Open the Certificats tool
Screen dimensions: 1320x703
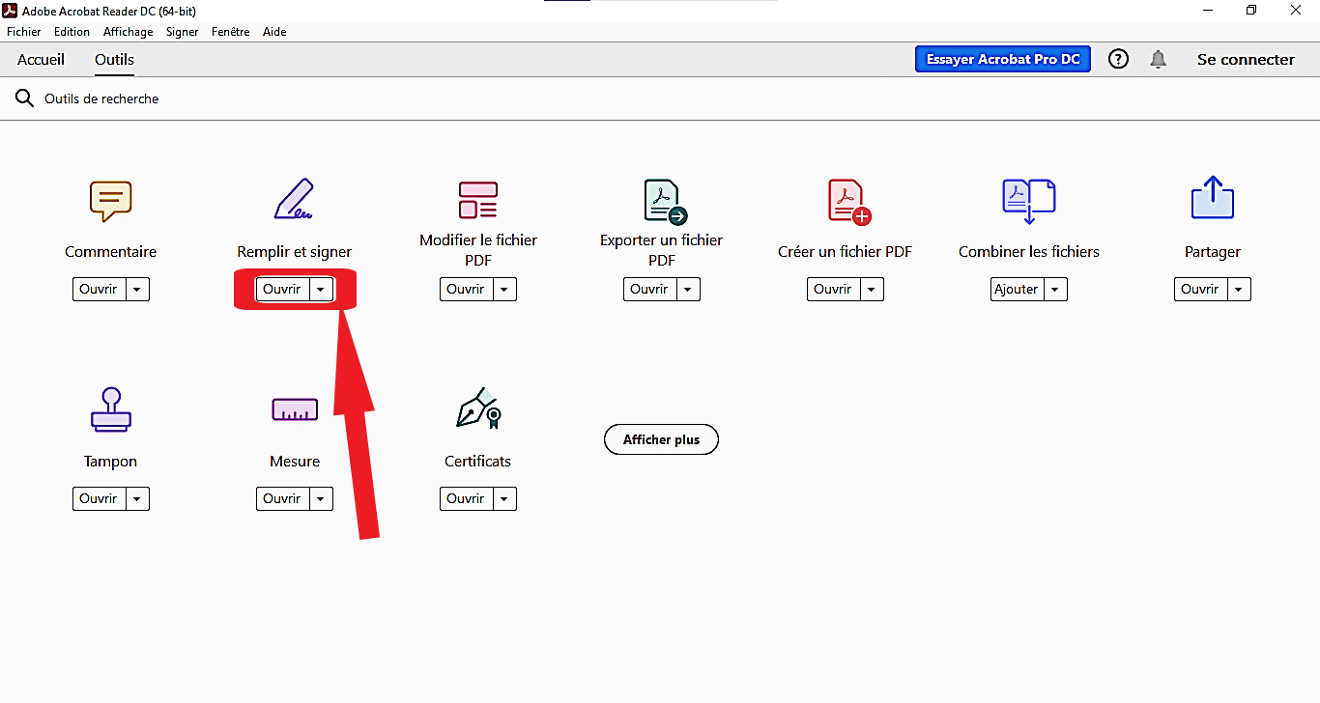[x=466, y=498]
